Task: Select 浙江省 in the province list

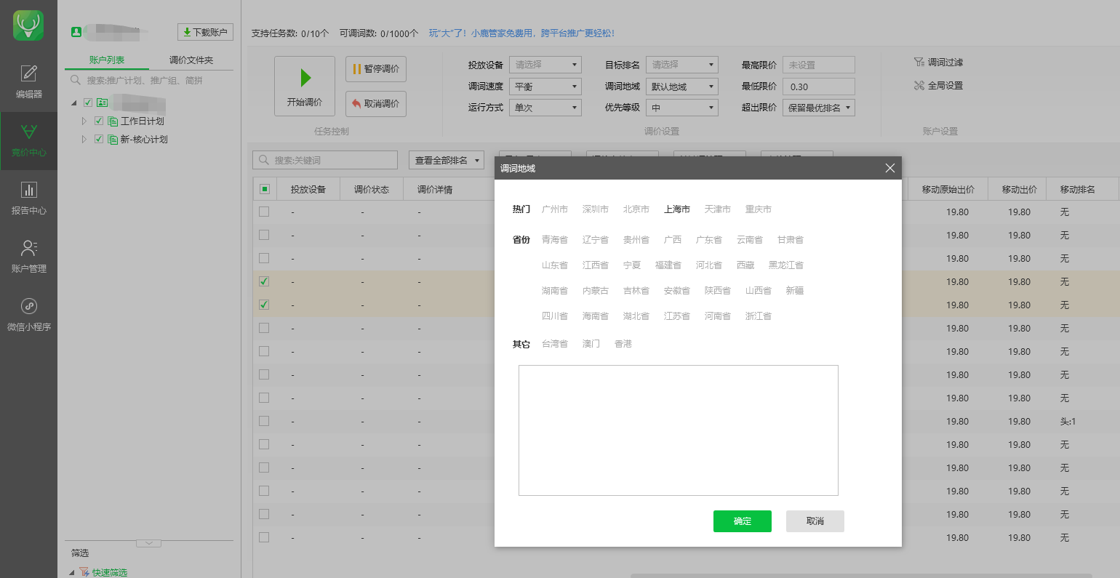Action: [x=759, y=316]
